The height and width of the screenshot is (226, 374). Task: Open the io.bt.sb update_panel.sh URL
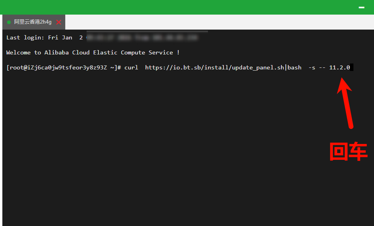(x=214, y=67)
